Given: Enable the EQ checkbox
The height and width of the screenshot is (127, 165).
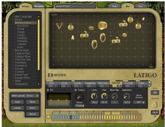Looking at the screenshot, I should pos(48,90).
